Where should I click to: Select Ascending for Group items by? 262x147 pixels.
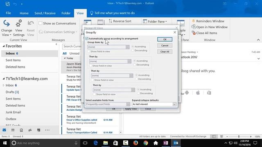(x=133, y=47)
